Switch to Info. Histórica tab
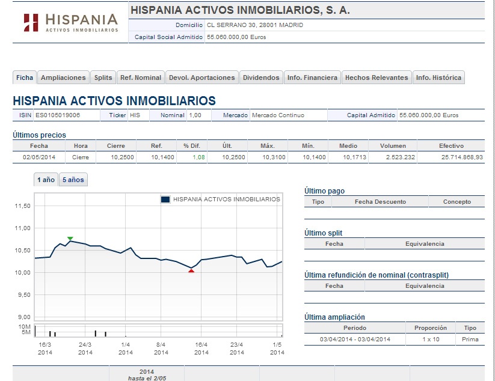 438,78
